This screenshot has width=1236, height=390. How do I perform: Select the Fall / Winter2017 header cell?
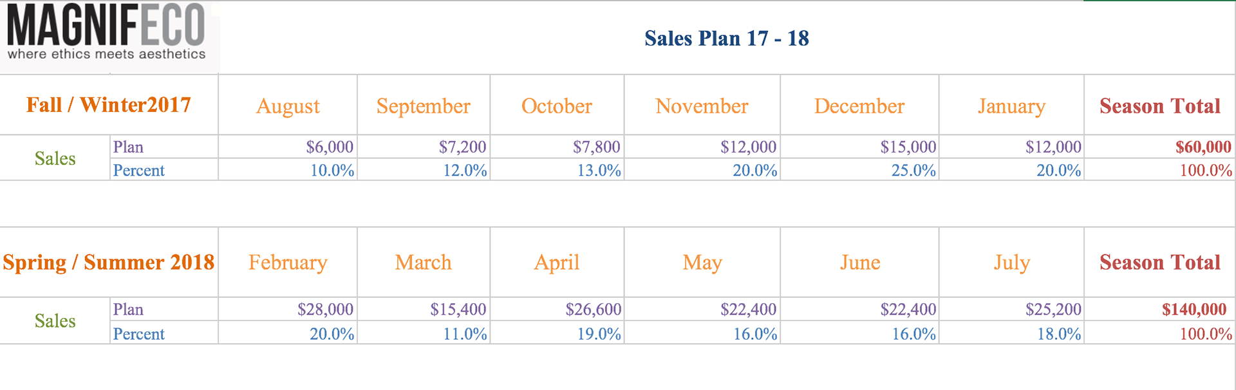tap(109, 105)
